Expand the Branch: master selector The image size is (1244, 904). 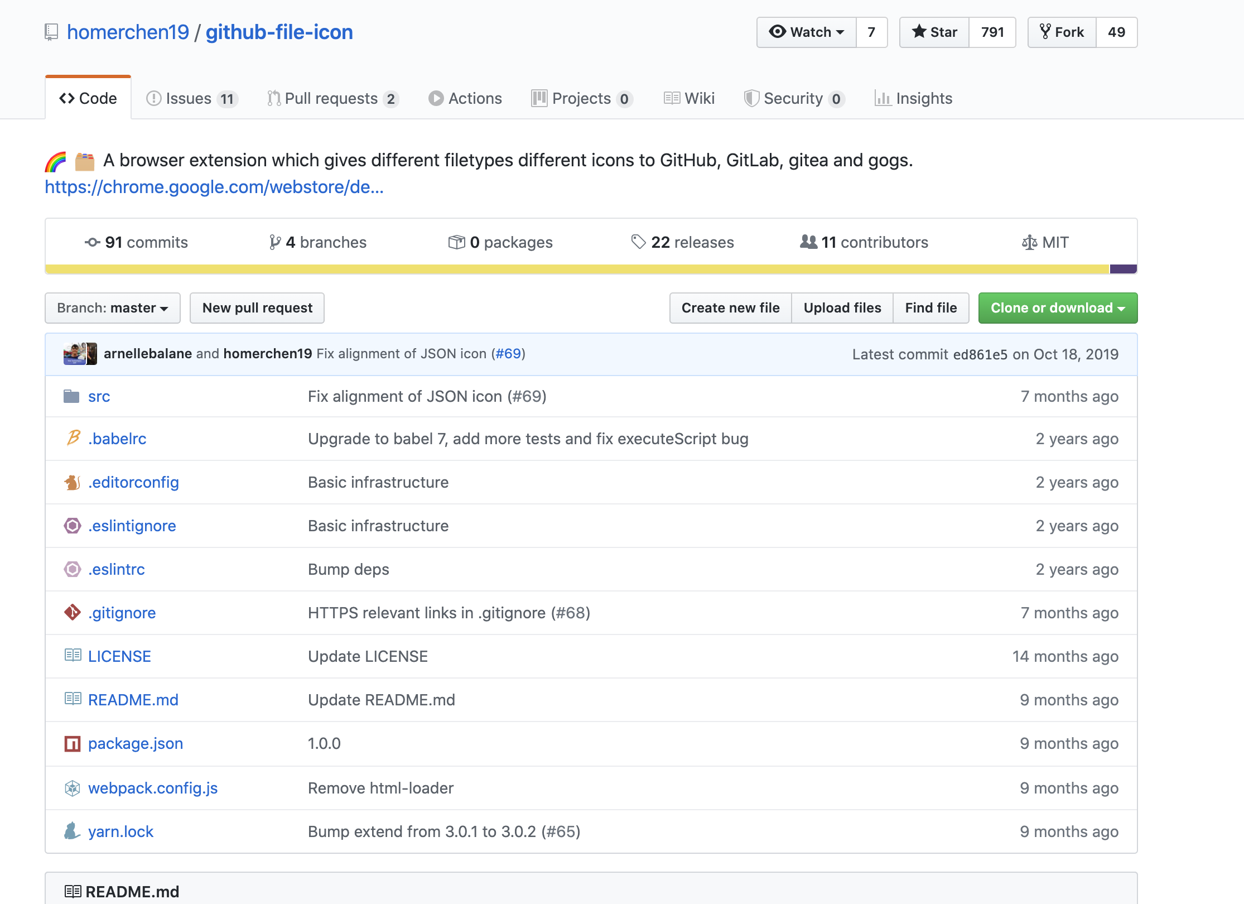[x=113, y=308]
